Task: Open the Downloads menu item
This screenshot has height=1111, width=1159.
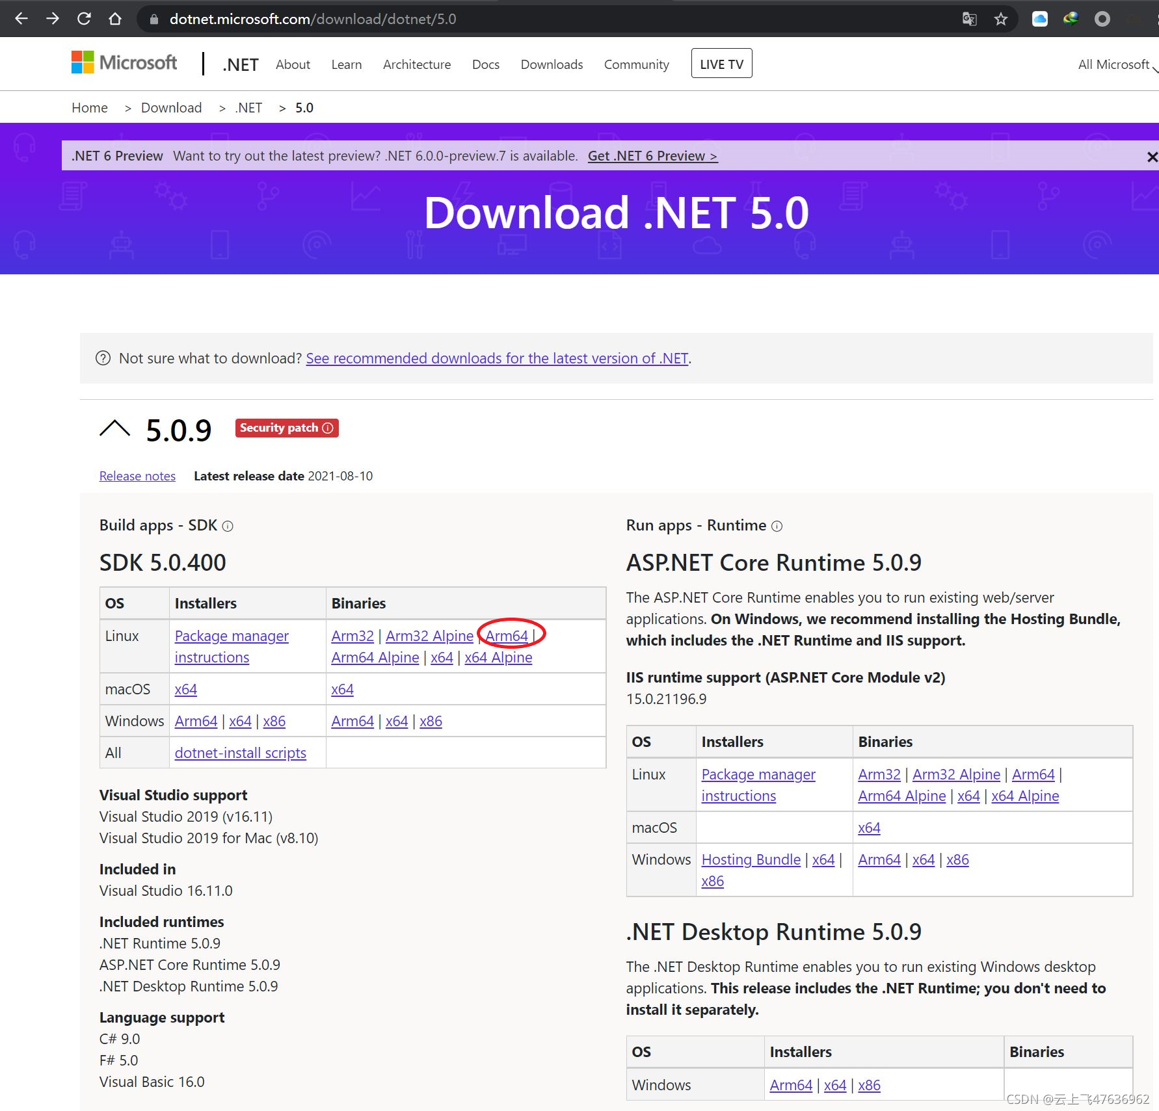Action: click(552, 64)
